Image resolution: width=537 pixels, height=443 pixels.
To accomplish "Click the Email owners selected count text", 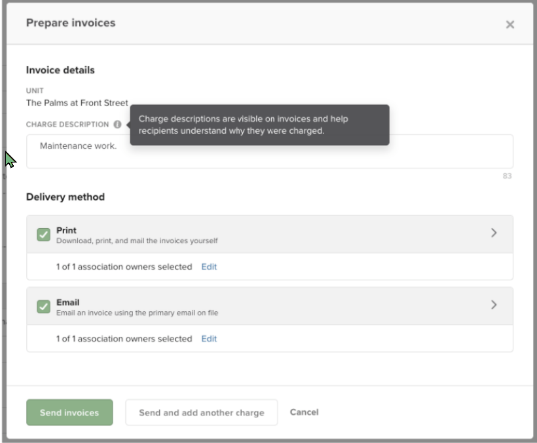I will click(124, 339).
